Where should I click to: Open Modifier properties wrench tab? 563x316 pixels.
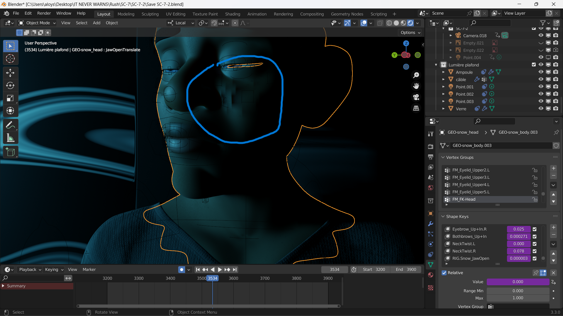(x=430, y=224)
